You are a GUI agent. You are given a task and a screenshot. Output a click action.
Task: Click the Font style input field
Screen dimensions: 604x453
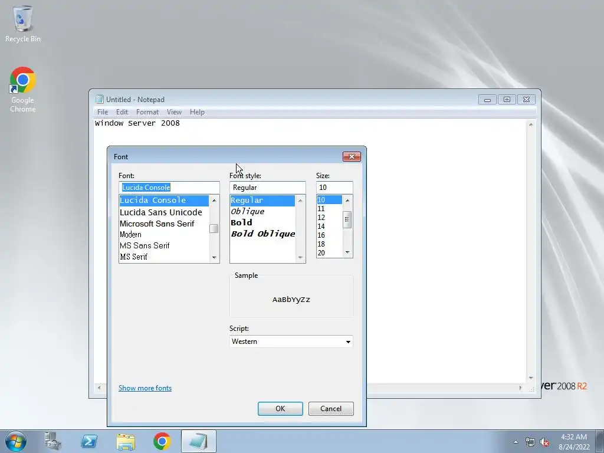tap(268, 188)
